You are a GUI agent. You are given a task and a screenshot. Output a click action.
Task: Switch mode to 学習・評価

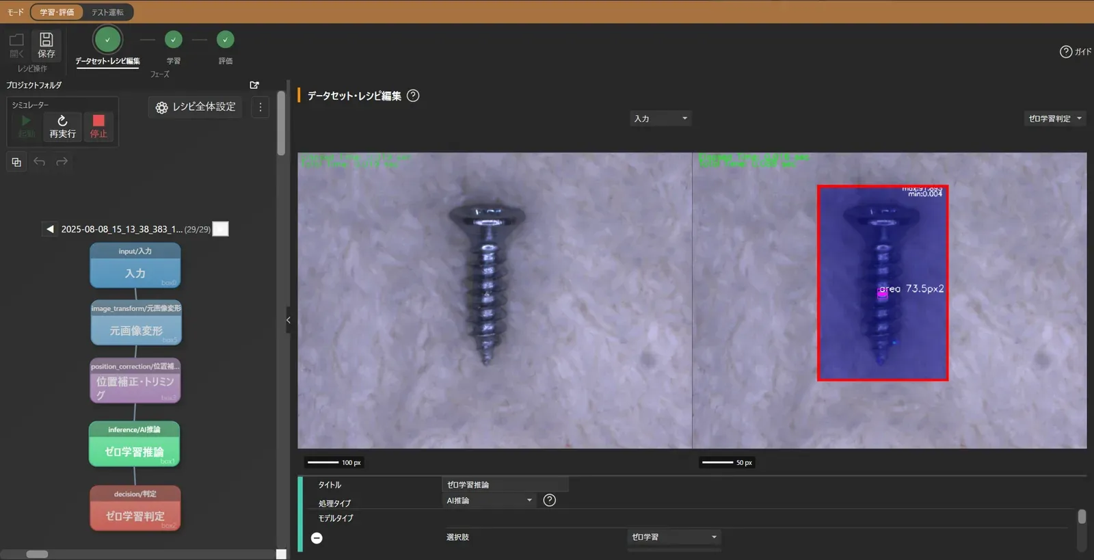click(x=57, y=12)
